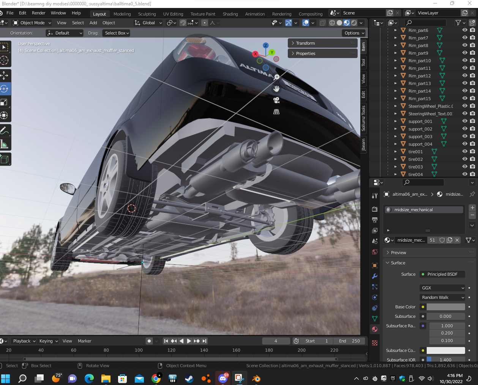Expand the tire002 outliner row

(x=395, y=159)
